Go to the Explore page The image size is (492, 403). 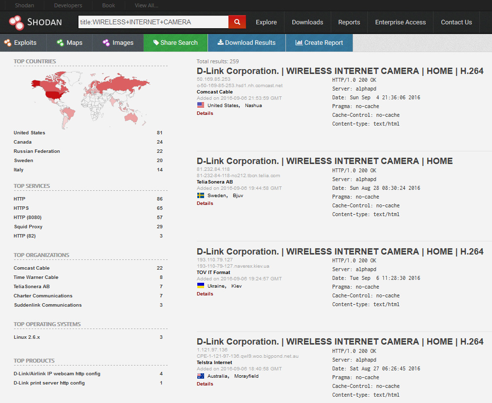pos(266,22)
